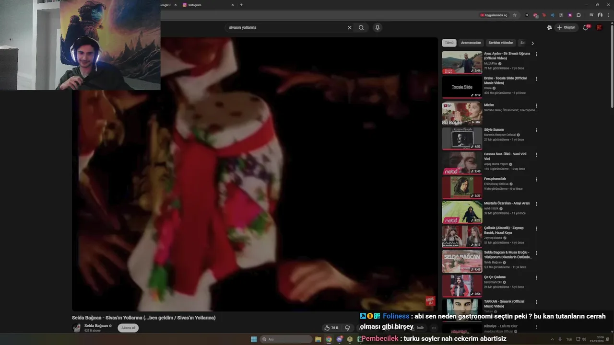
Task: Open Windows Start menu
Action: pos(254,339)
